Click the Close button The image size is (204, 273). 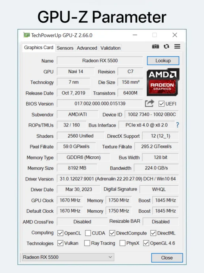click(x=167, y=258)
